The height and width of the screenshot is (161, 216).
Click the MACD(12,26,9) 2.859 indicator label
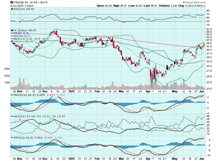point(29,95)
